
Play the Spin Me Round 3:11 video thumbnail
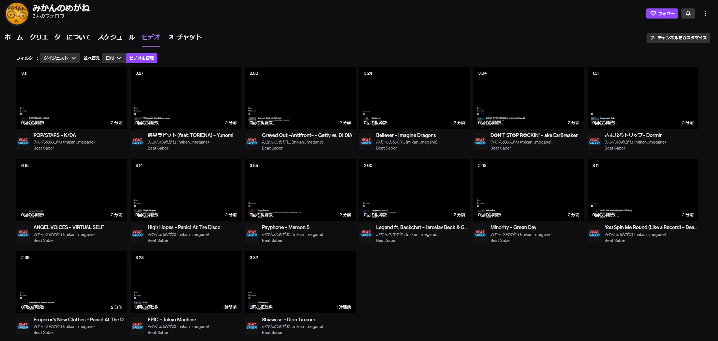tap(643, 190)
